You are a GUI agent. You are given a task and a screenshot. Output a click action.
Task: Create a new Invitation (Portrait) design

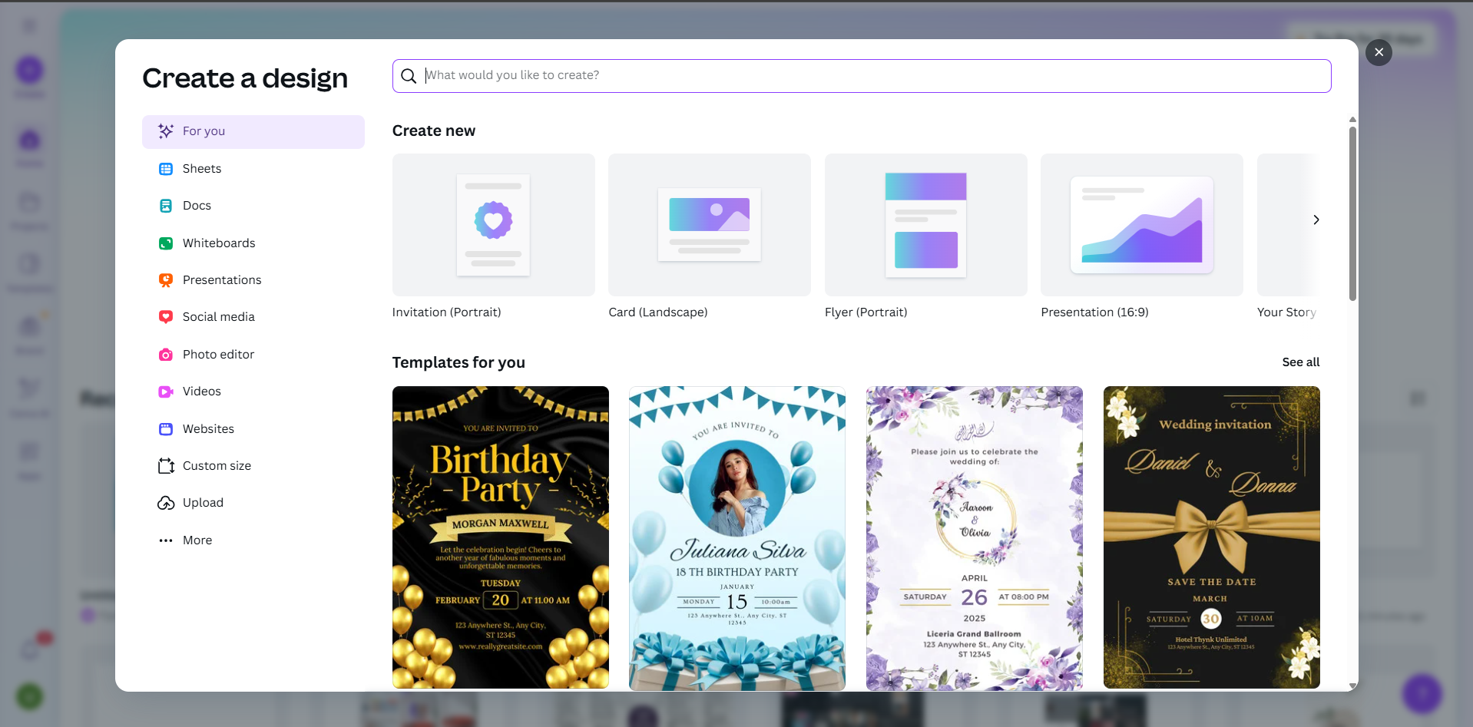[x=492, y=225]
